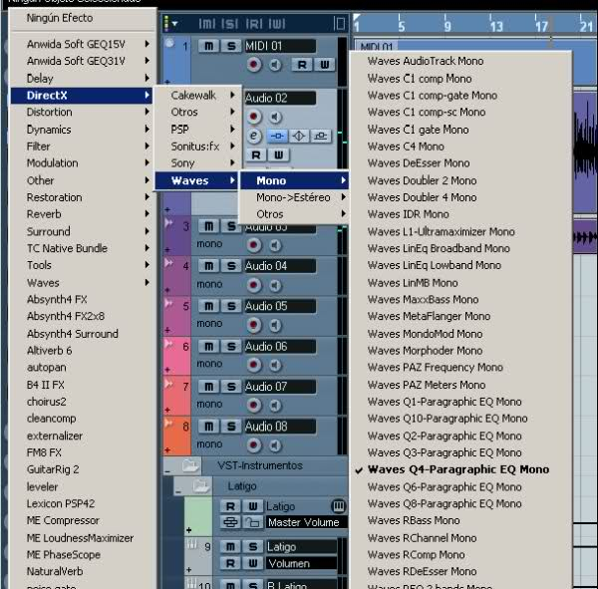Choose Waves RComp Mono effect
Viewport: 598px width, 589px height.
416,555
